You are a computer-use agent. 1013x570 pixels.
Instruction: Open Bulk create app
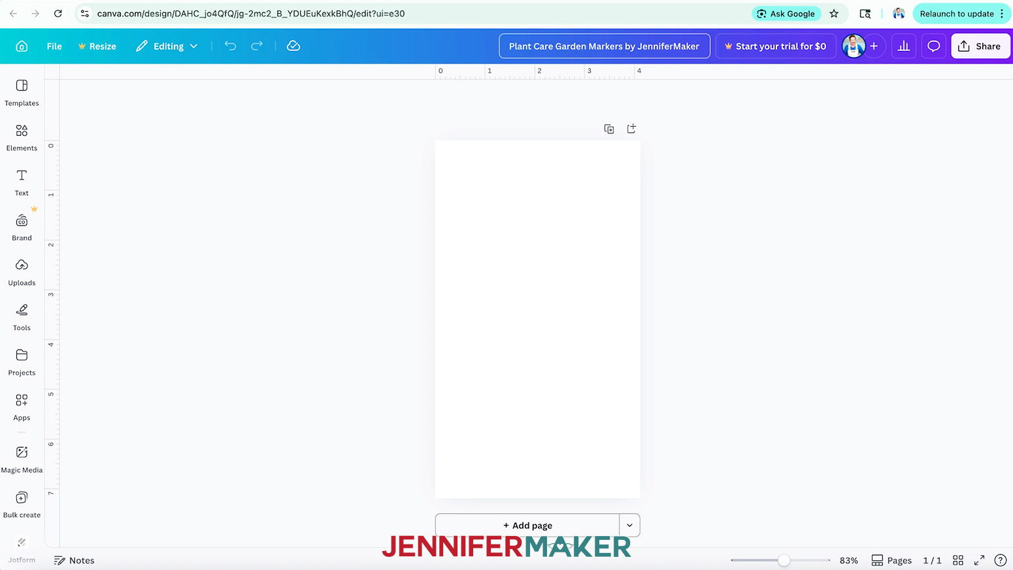(22, 505)
